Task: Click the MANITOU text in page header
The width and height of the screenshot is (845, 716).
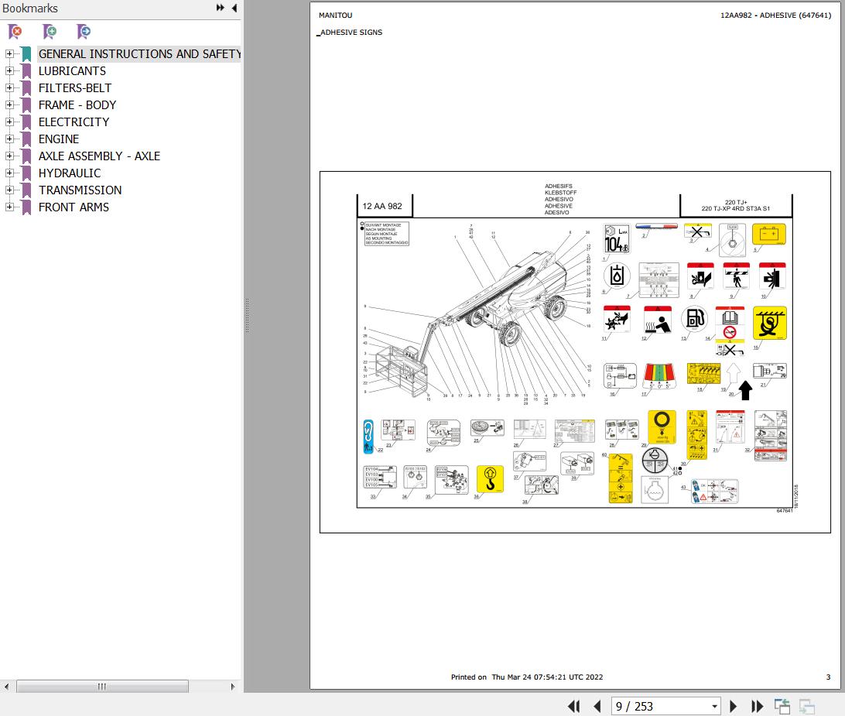Action: click(x=335, y=15)
